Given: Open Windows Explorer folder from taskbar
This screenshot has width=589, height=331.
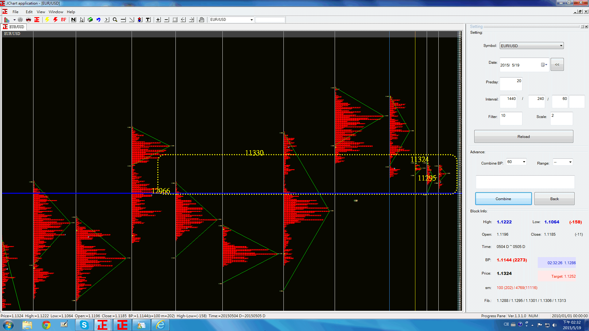Looking at the screenshot, I should (27, 325).
